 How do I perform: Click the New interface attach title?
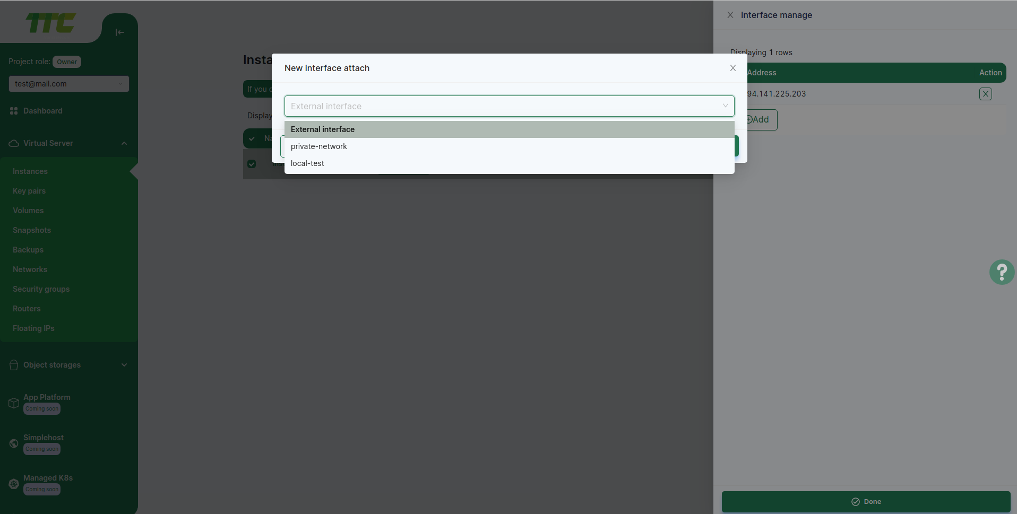pos(327,68)
